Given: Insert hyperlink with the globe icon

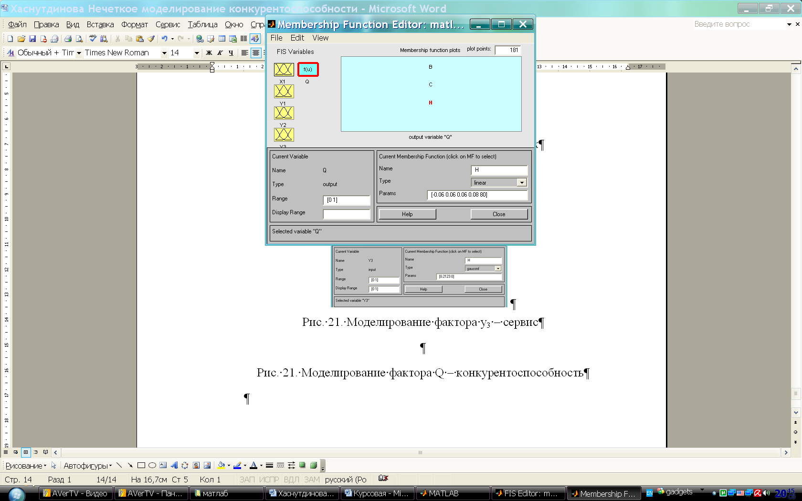Looking at the screenshot, I should coord(200,39).
